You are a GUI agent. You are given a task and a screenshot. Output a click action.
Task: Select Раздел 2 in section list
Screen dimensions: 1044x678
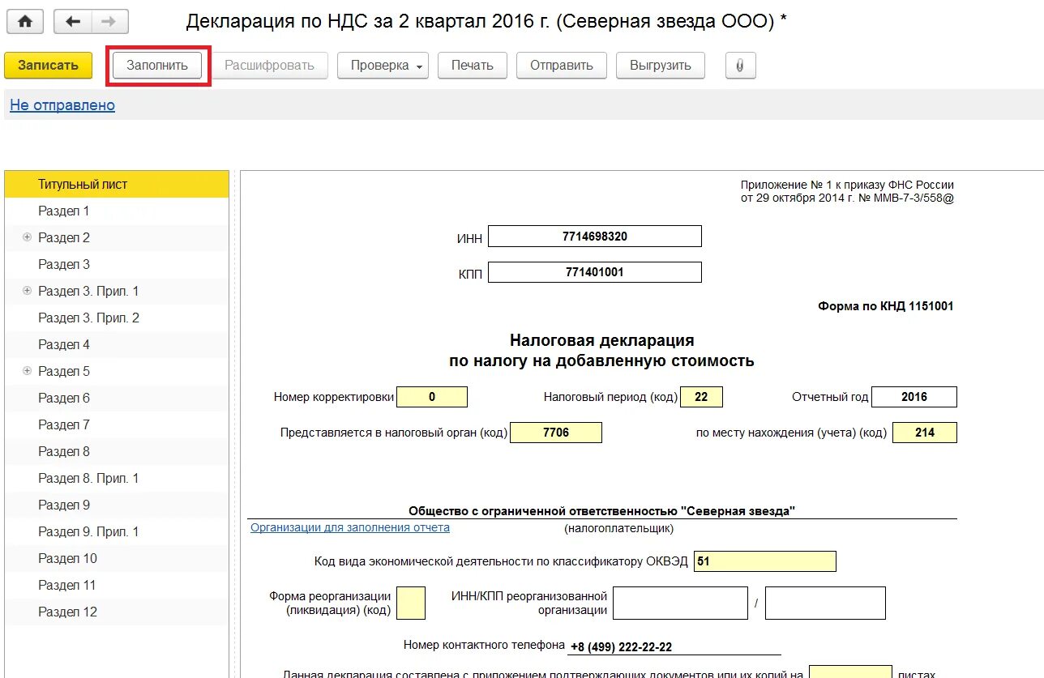(117, 237)
